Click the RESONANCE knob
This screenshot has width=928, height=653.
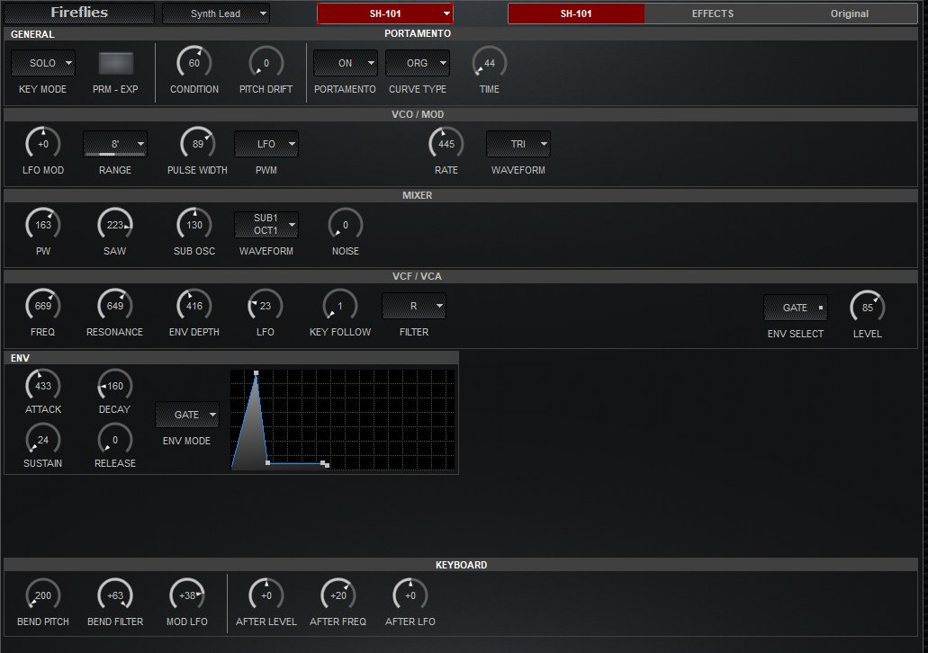(x=115, y=306)
